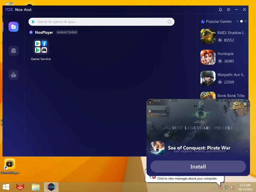Click the Huntopia title text
The image size is (256, 192).
(x=225, y=54)
